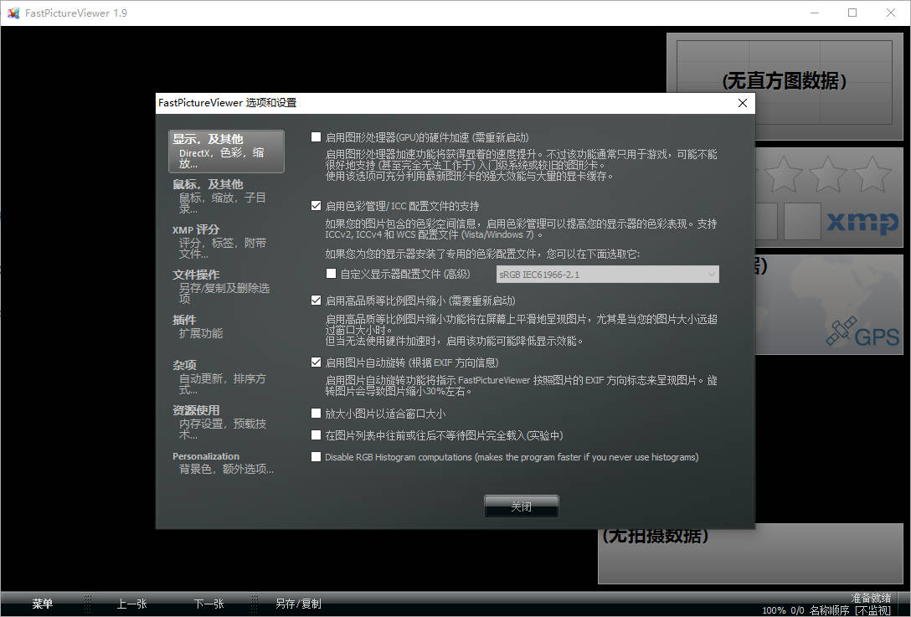
Task: Open 鼠标，及其他 settings category
Action: 226,196
